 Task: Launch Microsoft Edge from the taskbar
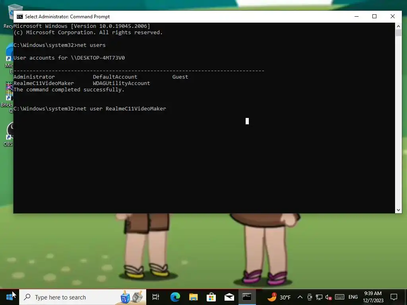(x=175, y=297)
